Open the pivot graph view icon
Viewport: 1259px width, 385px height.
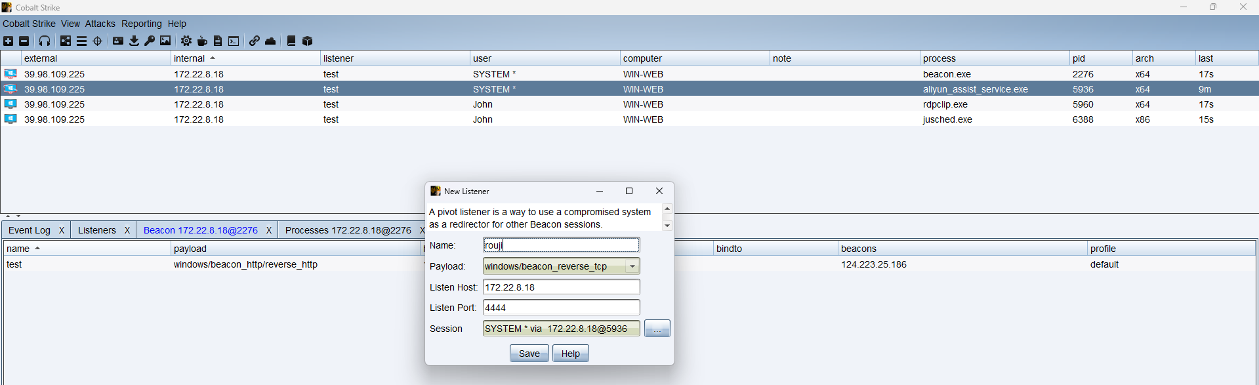pos(66,41)
